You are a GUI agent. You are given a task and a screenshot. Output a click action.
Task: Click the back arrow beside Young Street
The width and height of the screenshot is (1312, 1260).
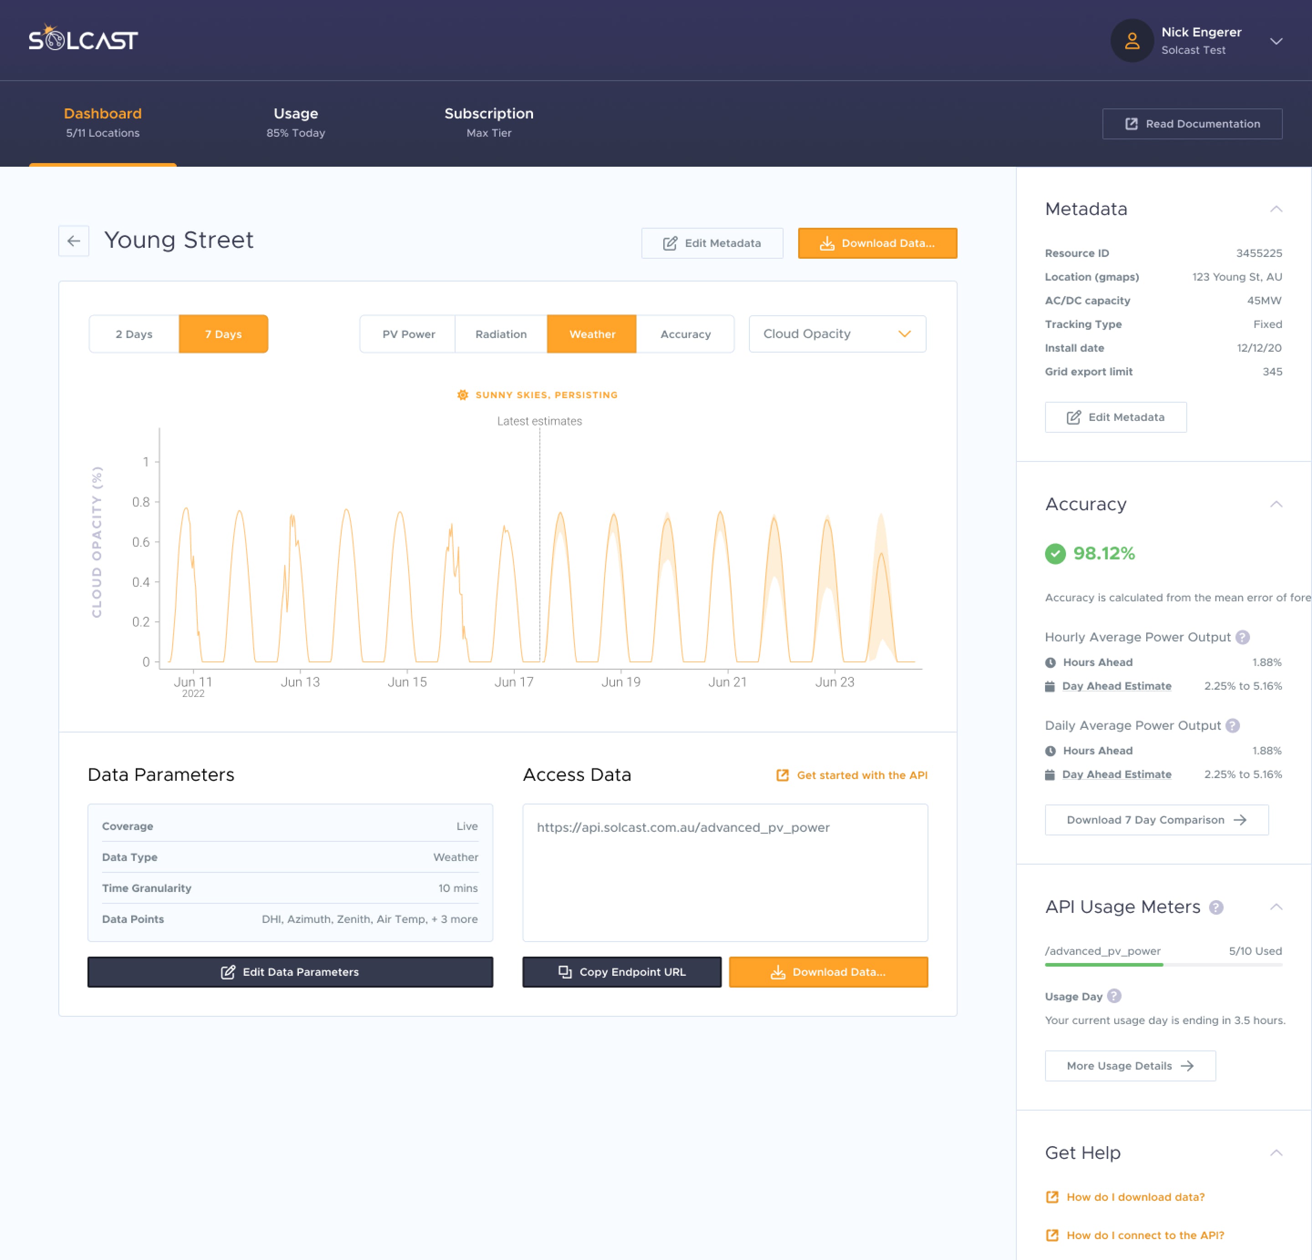[x=74, y=241]
